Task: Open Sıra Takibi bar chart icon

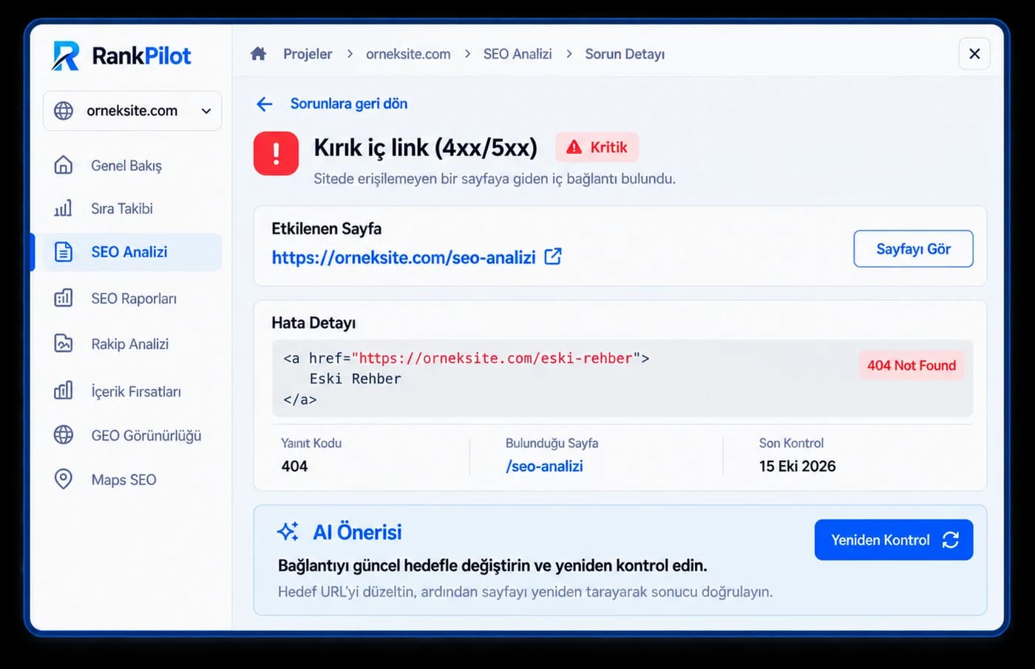Action: 64,208
